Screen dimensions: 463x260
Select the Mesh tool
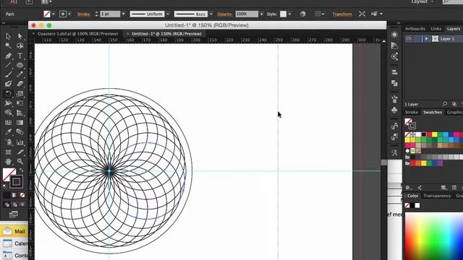point(8,122)
